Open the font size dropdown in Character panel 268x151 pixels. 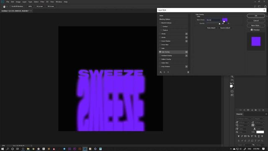(x=244, y=122)
